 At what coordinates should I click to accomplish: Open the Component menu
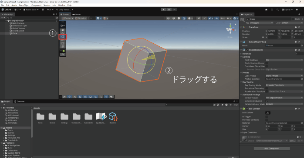click(x=36, y=5)
